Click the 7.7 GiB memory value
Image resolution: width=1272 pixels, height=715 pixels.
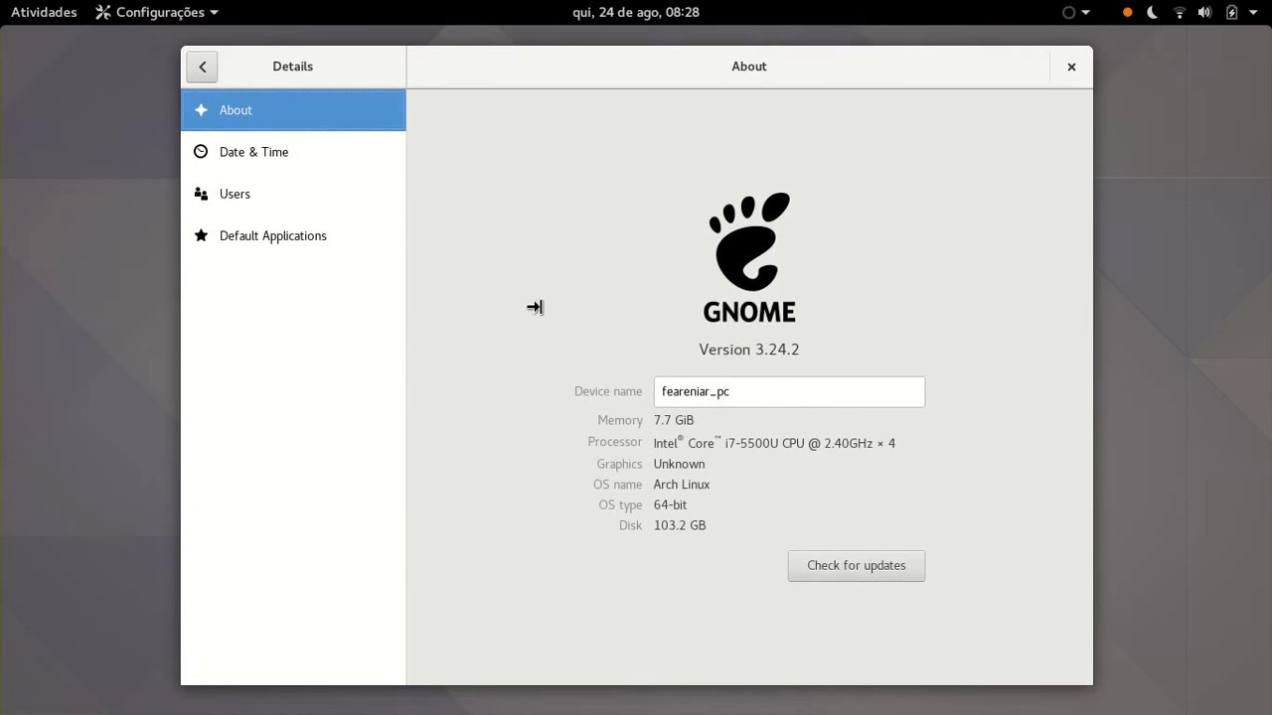tap(674, 420)
